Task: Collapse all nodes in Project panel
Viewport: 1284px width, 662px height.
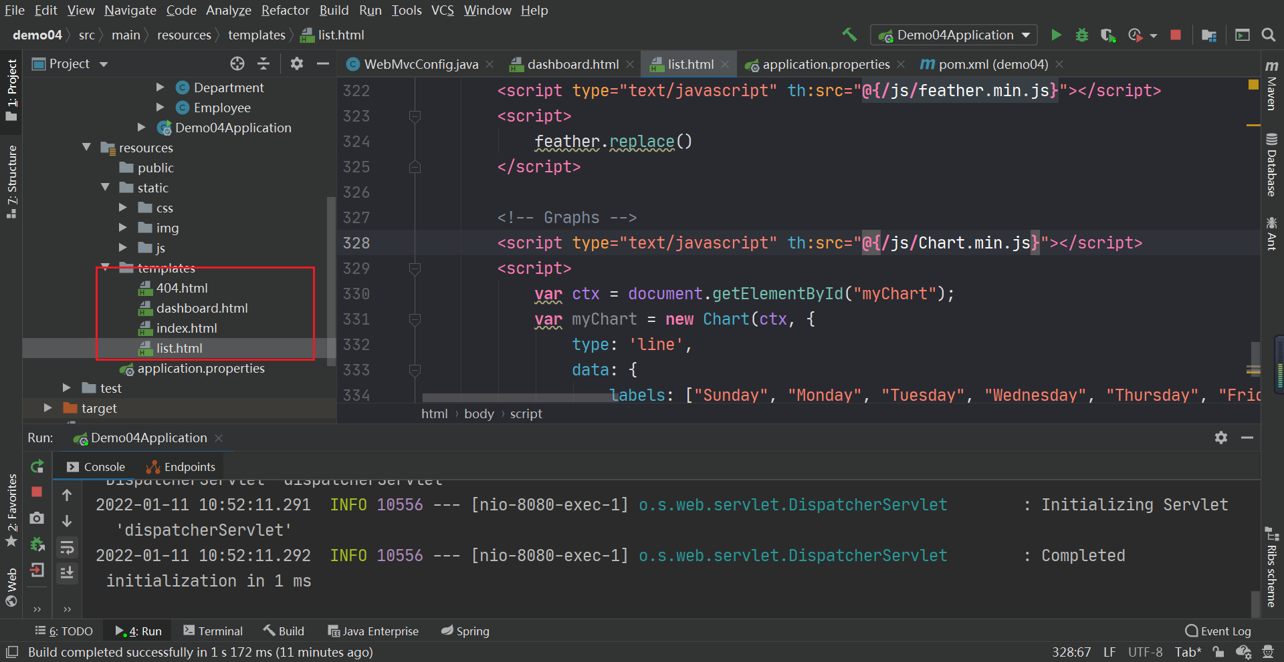Action: coord(263,63)
